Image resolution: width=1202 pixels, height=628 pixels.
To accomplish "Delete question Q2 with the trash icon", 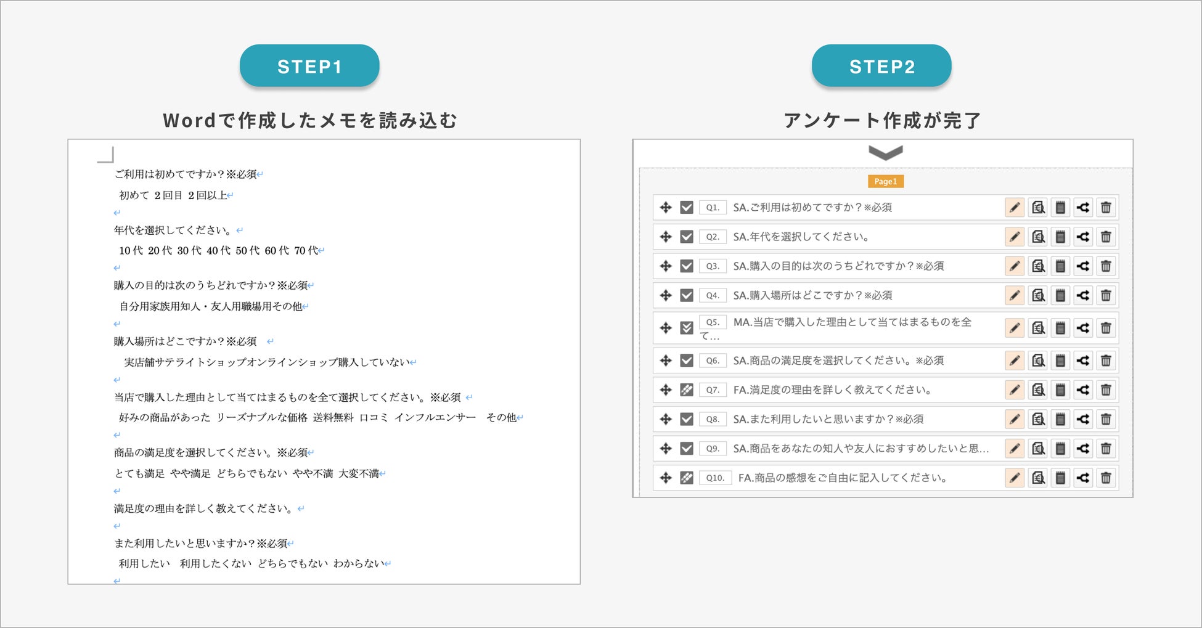I will (x=1106, y=237).
